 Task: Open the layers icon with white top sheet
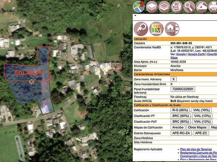(152, 7)
